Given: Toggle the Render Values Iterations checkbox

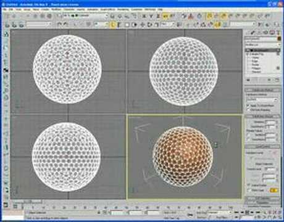Looking at the screenshot, I should click(249, 135).
